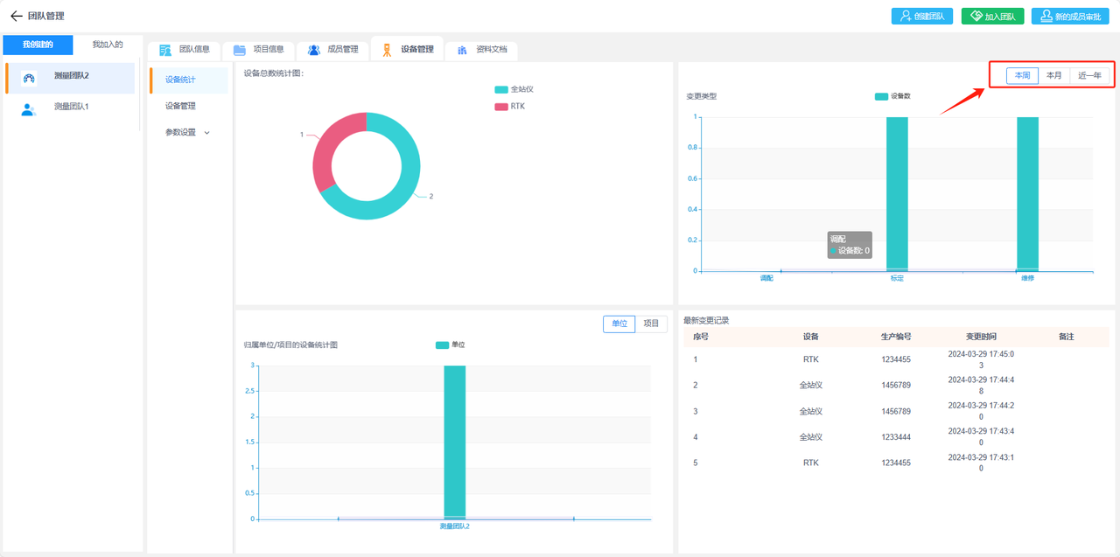
Task: Expand the 参数设置 submenu chevron
Action: tap(207, 133)
